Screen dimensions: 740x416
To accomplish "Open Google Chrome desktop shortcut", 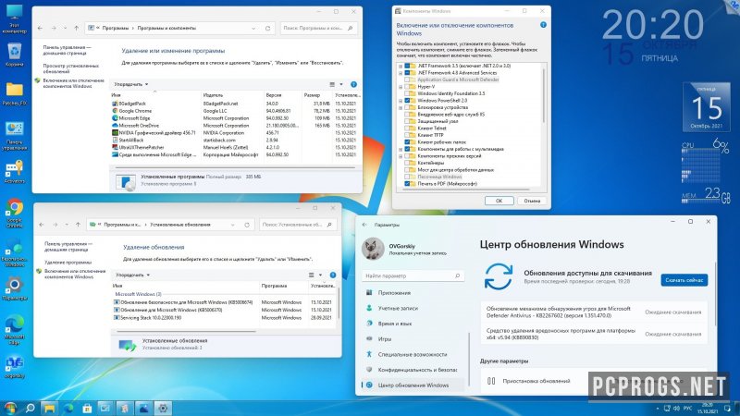I will 14,214.
